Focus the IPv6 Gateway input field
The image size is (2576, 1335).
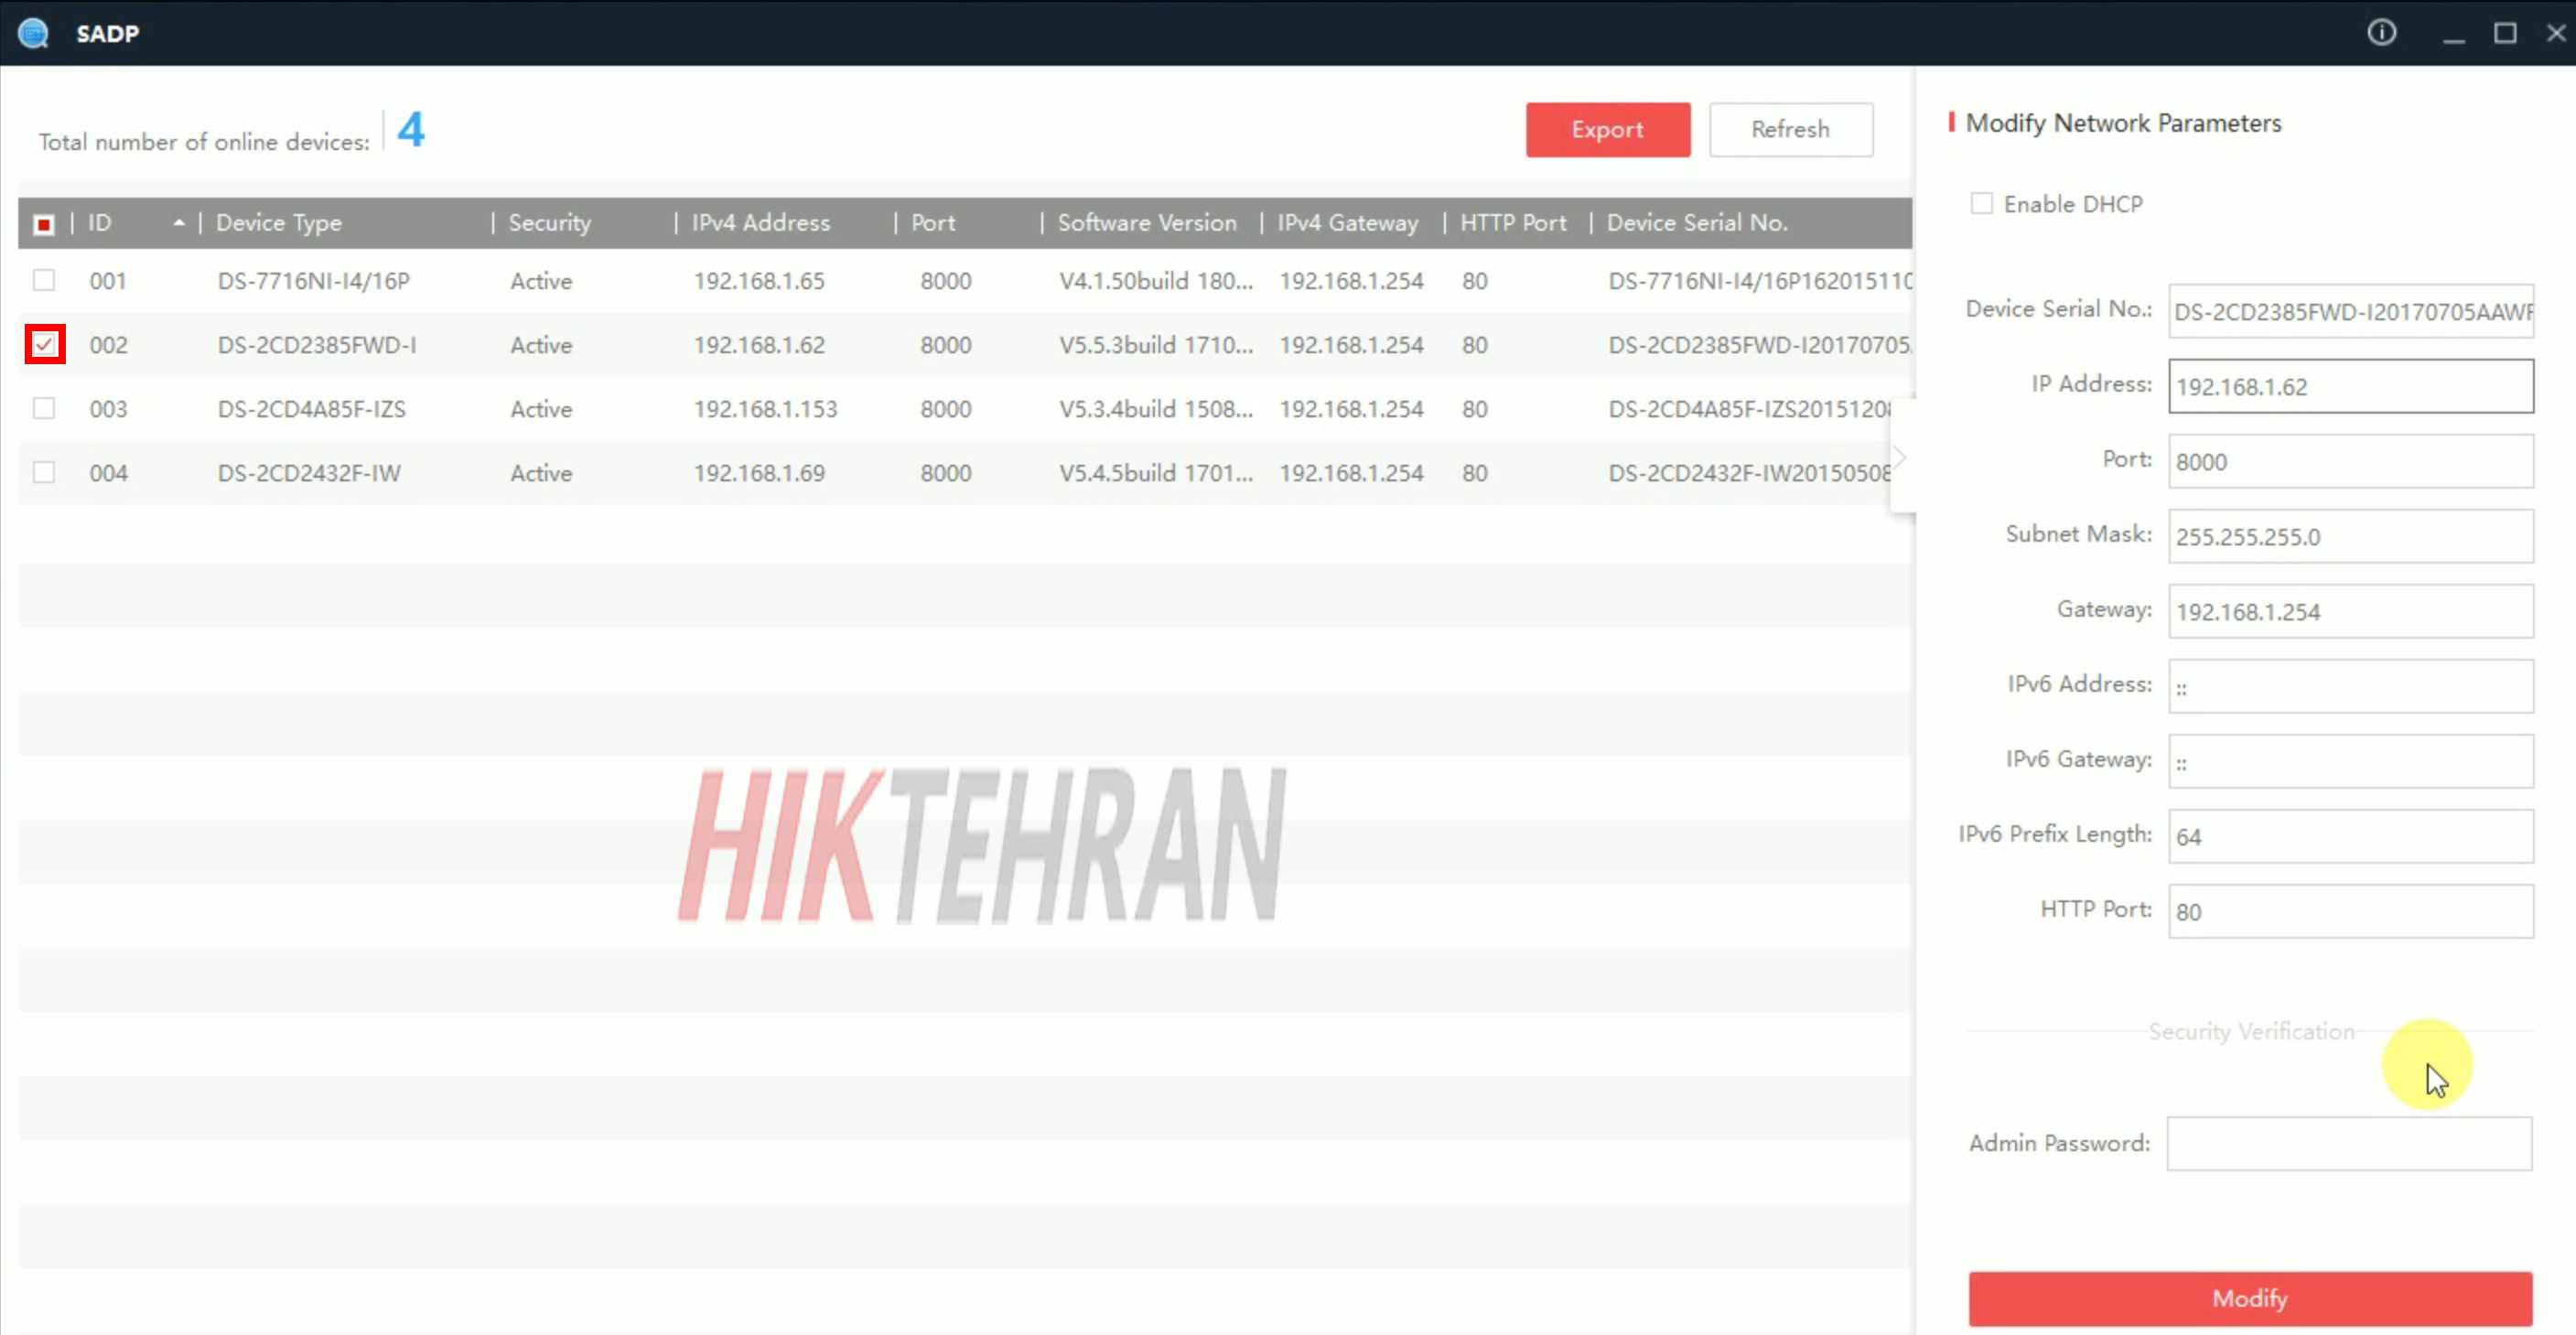point(2350,761)
